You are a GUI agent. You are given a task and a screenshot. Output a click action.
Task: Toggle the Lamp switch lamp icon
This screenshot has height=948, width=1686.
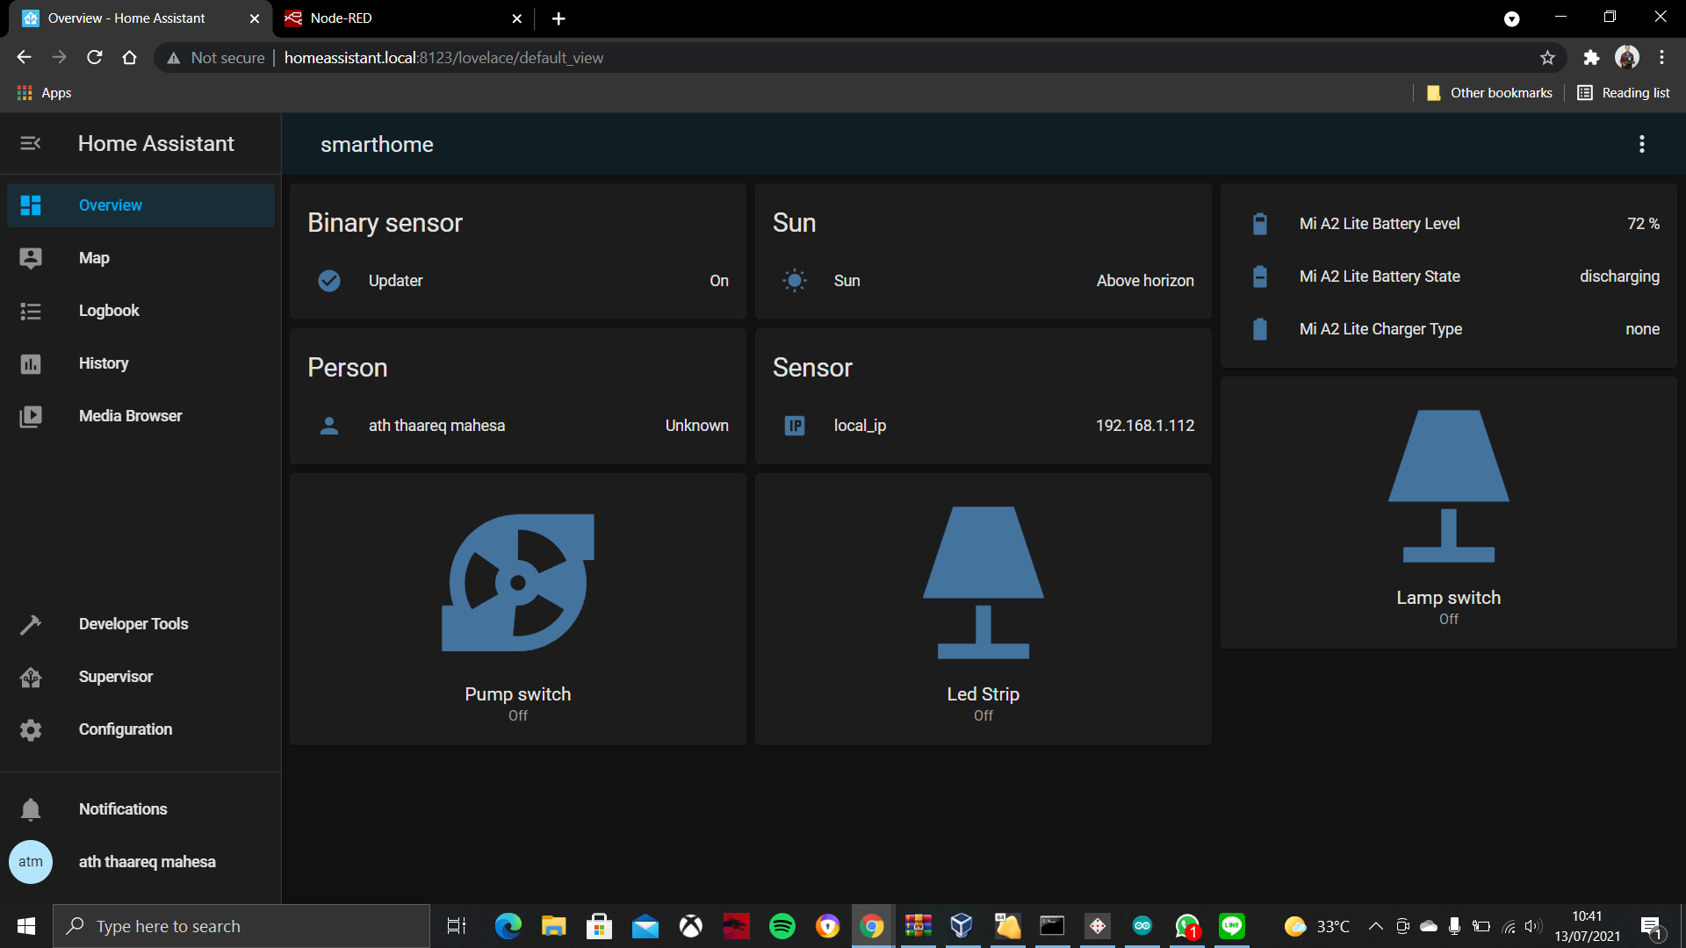(1449, 486)
